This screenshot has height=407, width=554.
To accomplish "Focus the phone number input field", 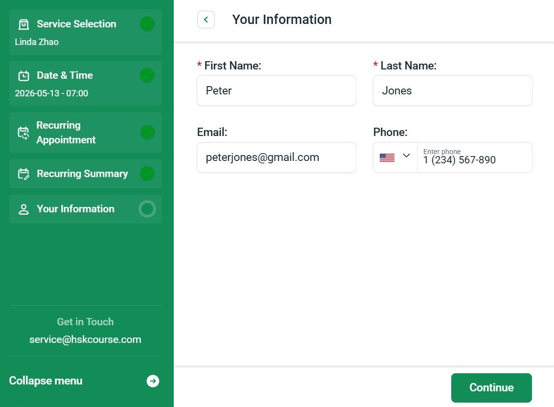I will point(475,158).
